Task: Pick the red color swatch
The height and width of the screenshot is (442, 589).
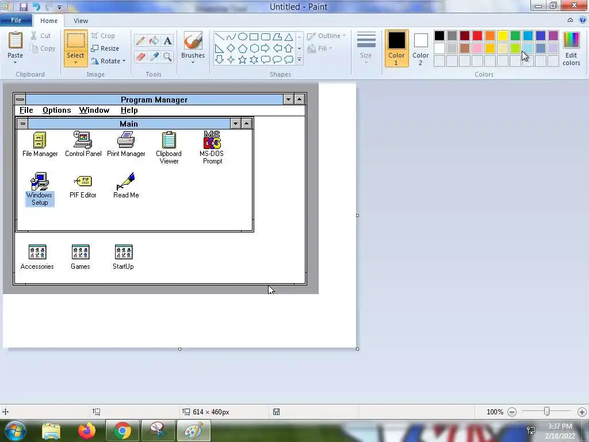Action: pyautogui.click(x=477, y=36)
